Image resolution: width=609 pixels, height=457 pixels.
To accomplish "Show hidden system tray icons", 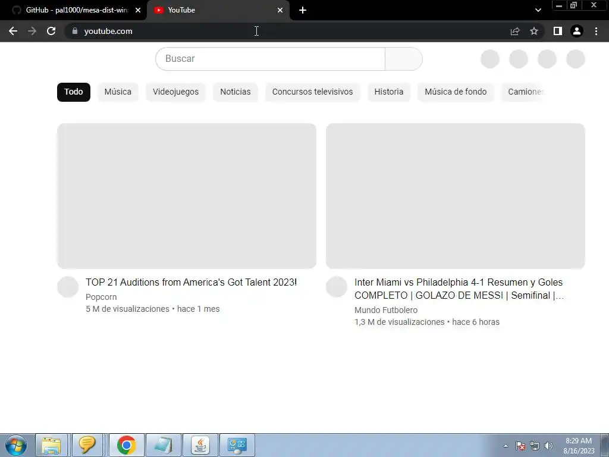I will (506, 446).
